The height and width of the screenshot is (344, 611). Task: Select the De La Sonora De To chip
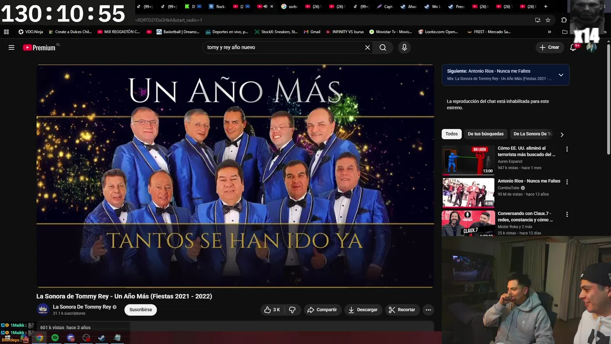(x=532, y=134)
